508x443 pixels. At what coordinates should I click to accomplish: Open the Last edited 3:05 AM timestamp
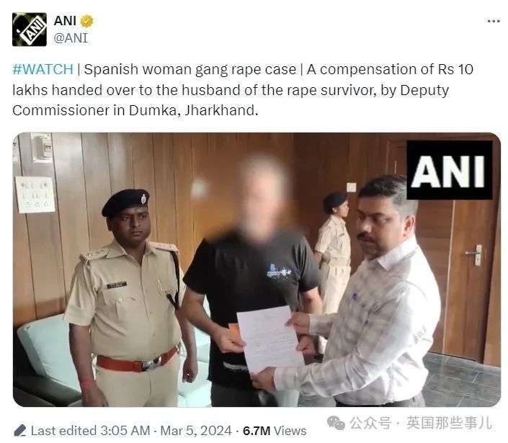click(x=90, y=431)
